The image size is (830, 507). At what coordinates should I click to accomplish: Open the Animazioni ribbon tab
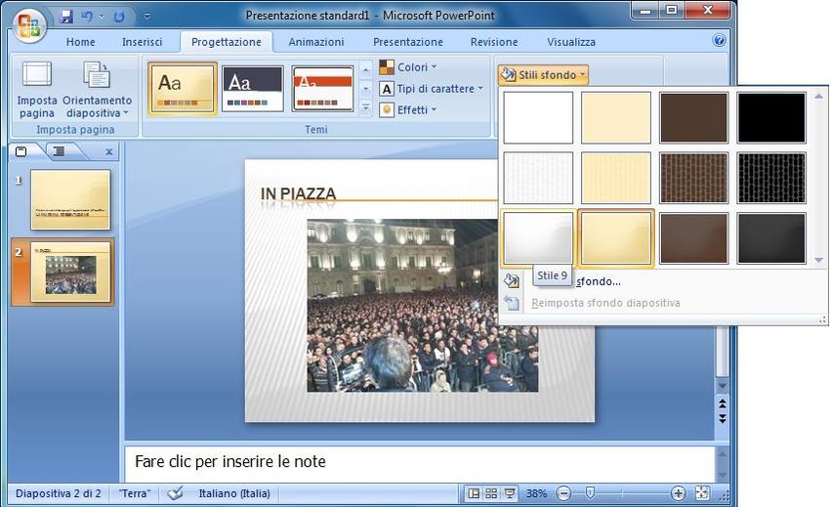(x=315, y=42)
